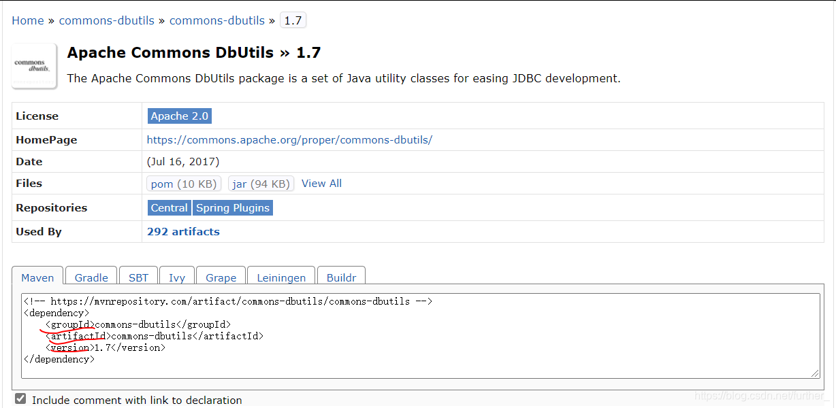The height and width of the screenshot is (408, 836).
Task: Open the Apache 2.0 license tag
Action: click(180, 116)
